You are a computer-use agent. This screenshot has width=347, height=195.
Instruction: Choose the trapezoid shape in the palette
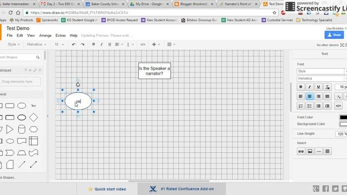pyautogui.click(x=22, y=153)
